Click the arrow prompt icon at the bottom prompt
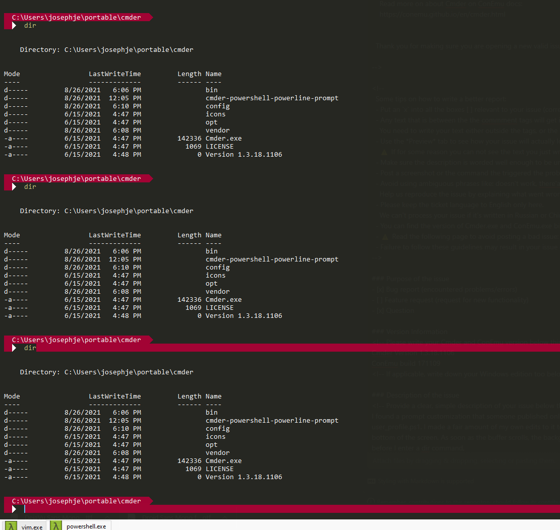 [x=14, y=509]
